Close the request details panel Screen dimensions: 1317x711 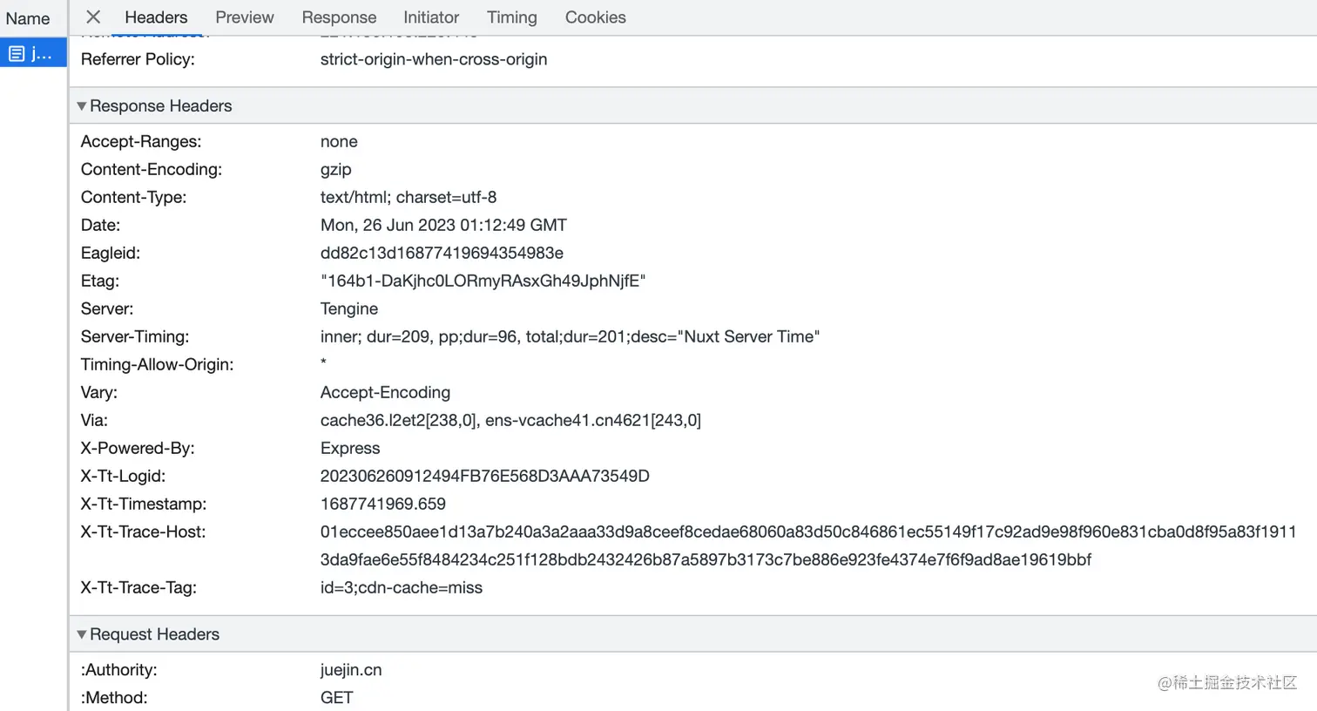[93, 17]
